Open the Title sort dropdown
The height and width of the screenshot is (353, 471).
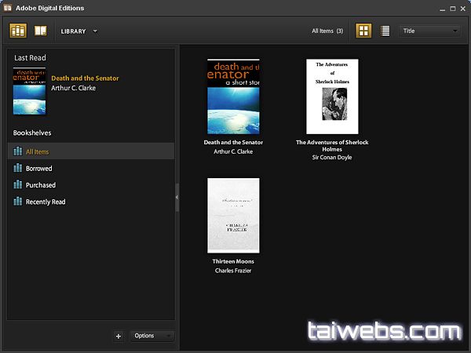click(430, 31)
